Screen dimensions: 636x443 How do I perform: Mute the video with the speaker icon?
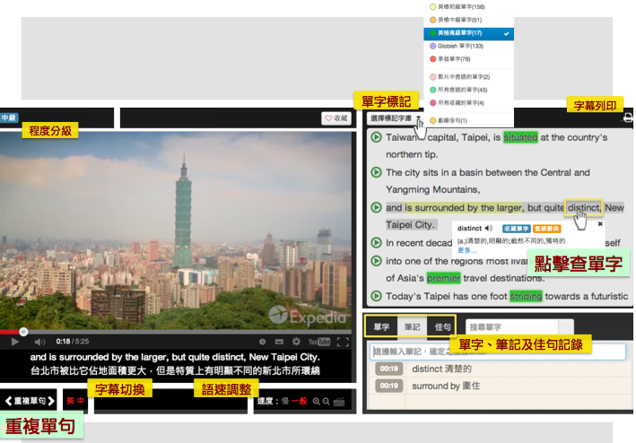click(39, 342)
